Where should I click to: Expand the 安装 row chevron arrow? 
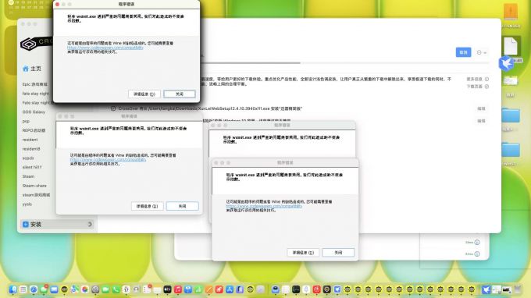[x=90, y=224]
